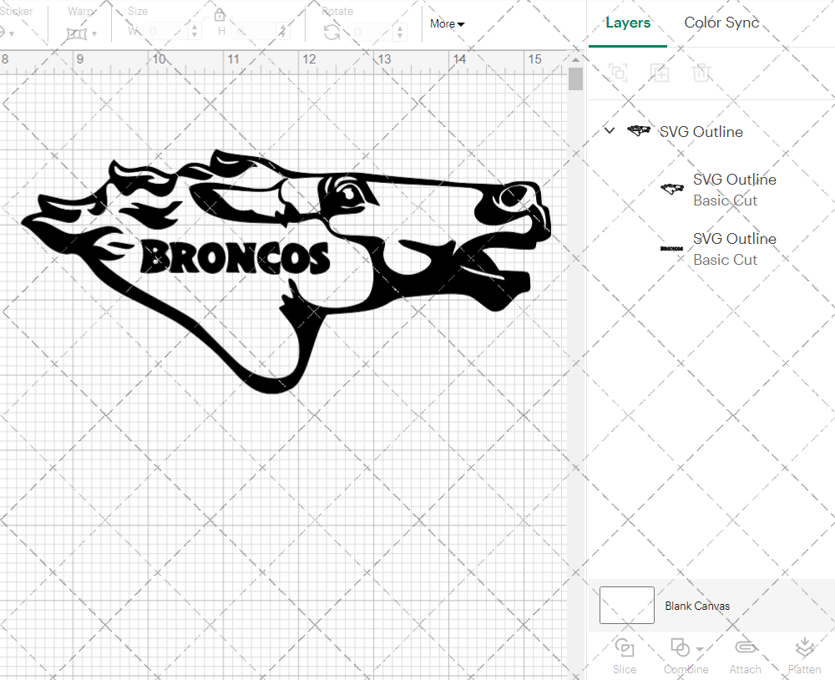Click the delete layer trash icon

(702, 73)
